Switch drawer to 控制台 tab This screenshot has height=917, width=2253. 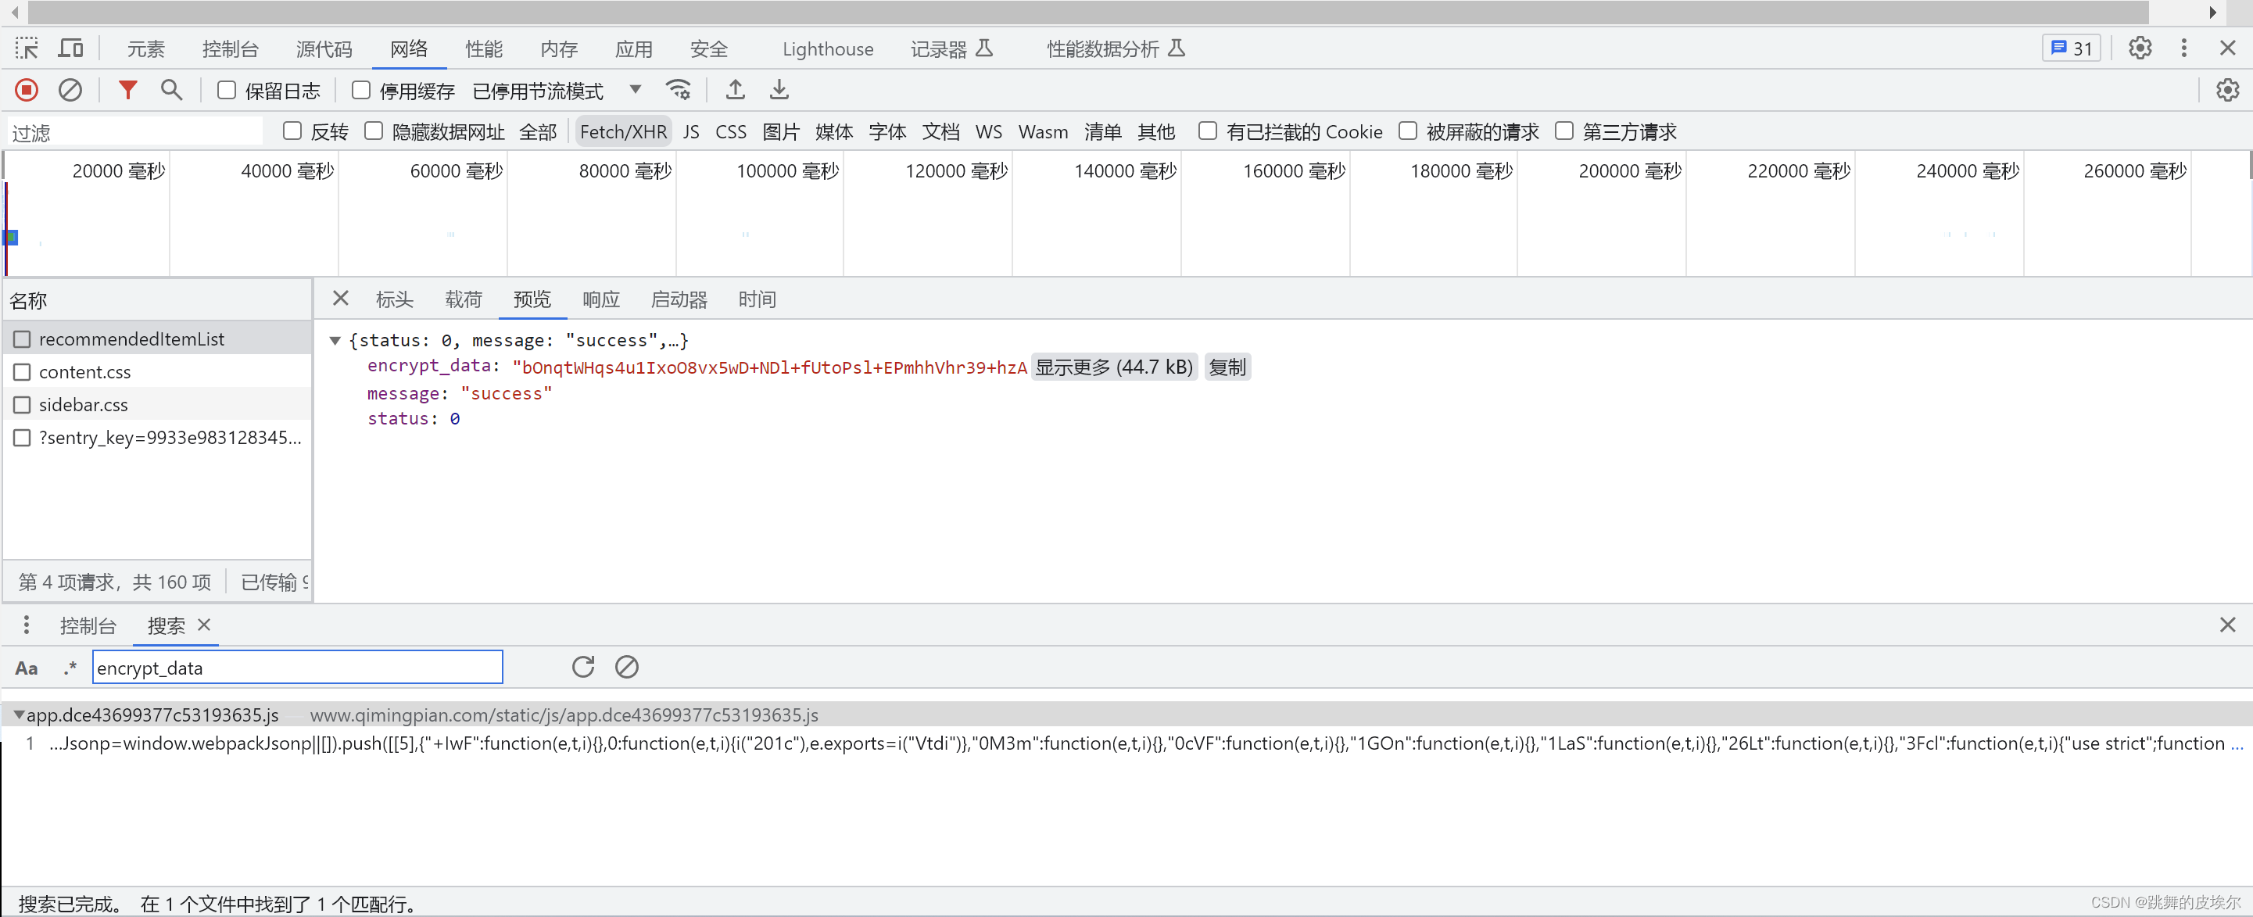[x=88, y=625]
